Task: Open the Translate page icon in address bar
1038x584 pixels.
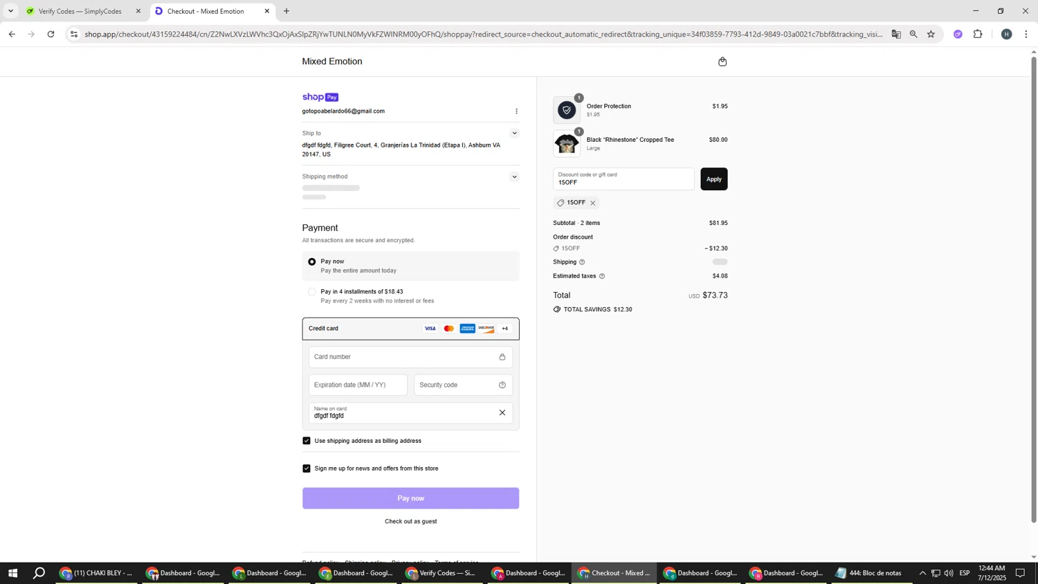Action: click(x=896, y=34)
